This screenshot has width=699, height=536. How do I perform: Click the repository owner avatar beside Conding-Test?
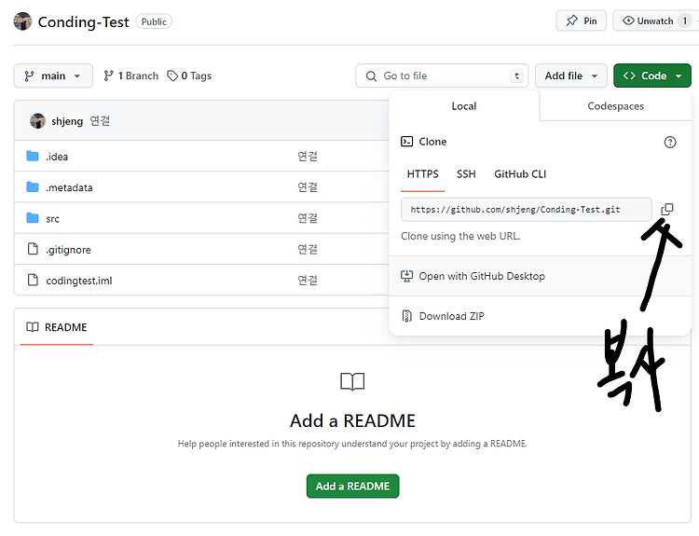(x=22, y=21)
